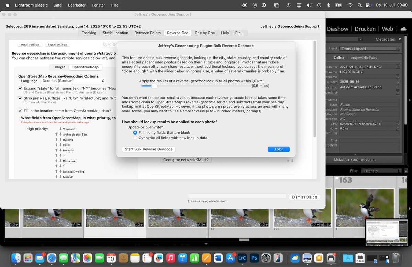Open Numbers app in dock
This screenshot has width=412, height=267.
[x=194, y=258]
